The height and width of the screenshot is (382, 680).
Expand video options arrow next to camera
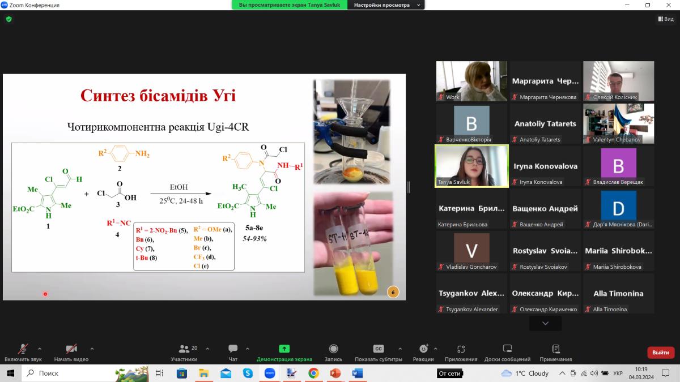pyautogui.click(x=92, y=349)
